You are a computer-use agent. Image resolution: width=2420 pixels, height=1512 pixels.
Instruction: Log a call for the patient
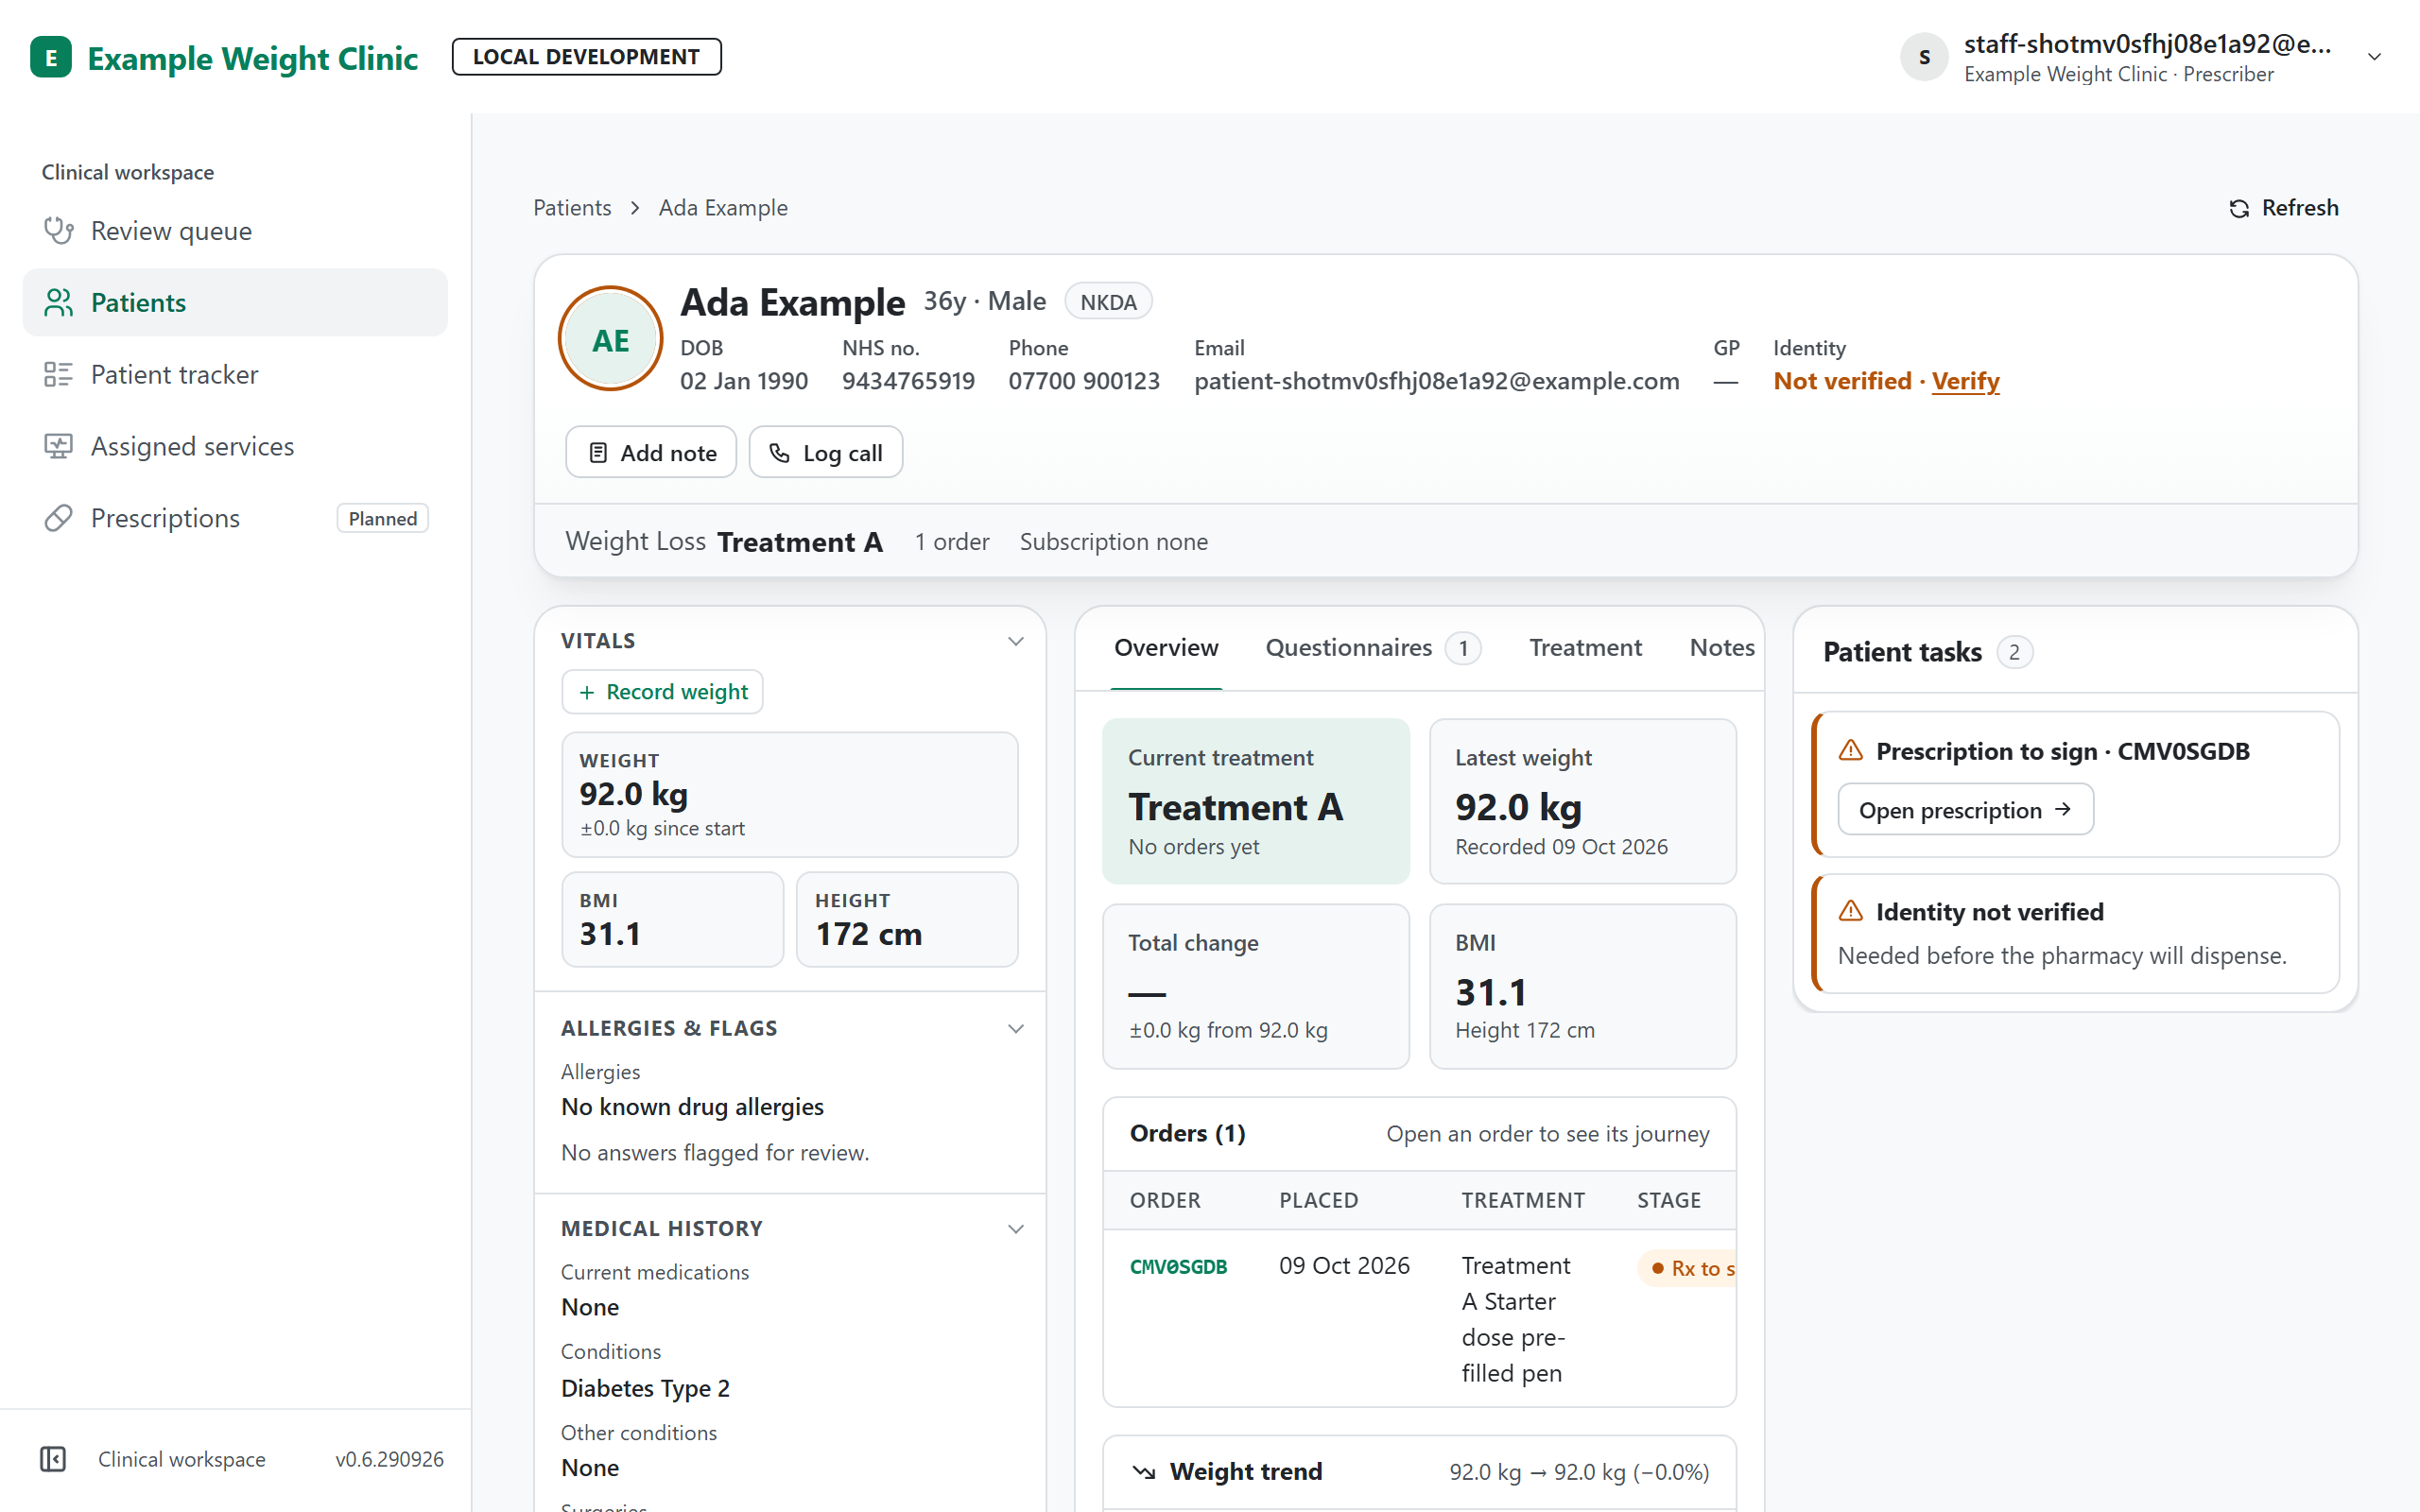pyautogui.click(x=826, y=453)
